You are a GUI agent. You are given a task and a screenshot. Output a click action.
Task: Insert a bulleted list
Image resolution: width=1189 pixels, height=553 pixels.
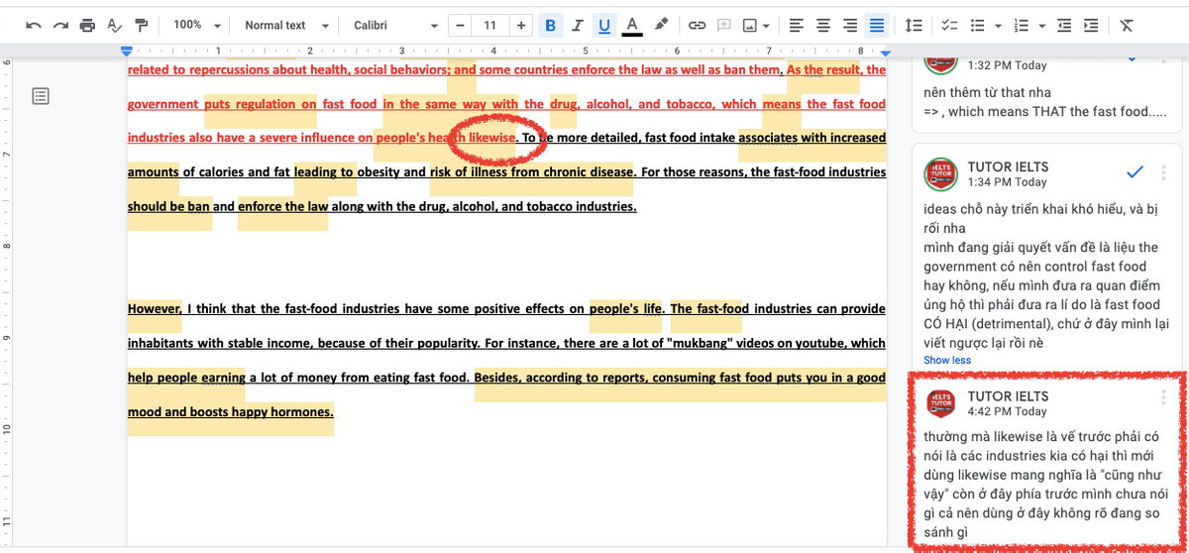point(977,25)
